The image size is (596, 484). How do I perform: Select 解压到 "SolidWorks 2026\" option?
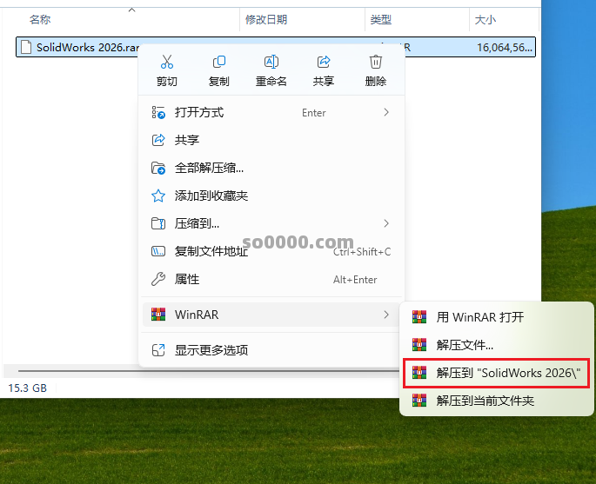point(496,373)
